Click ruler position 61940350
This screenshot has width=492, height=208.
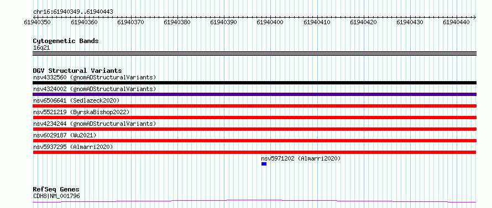pos(38,22)
